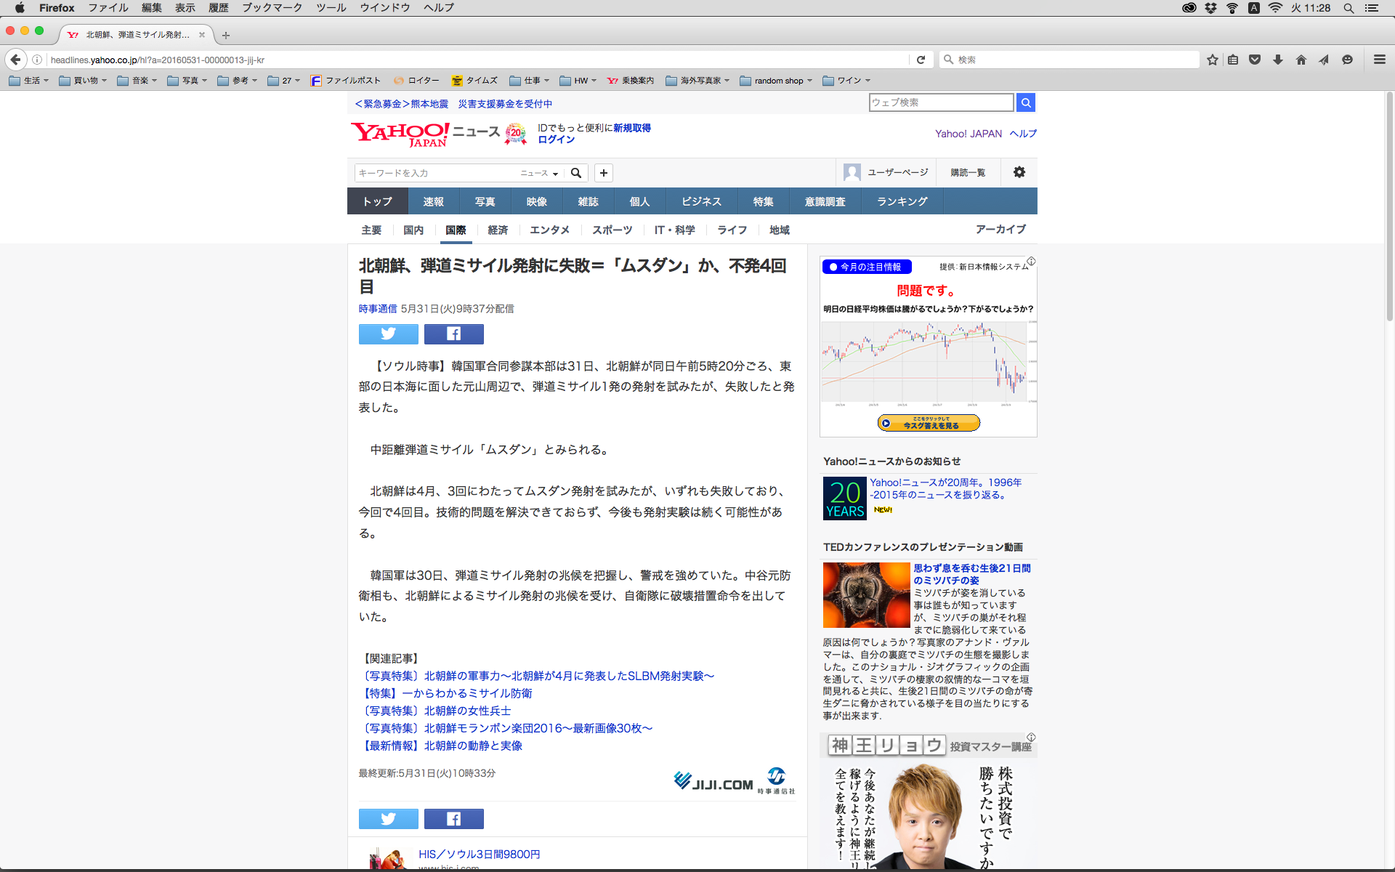Open Firefox downloads arrow icon
1395x872 pixels.
tap(1278, 60)
